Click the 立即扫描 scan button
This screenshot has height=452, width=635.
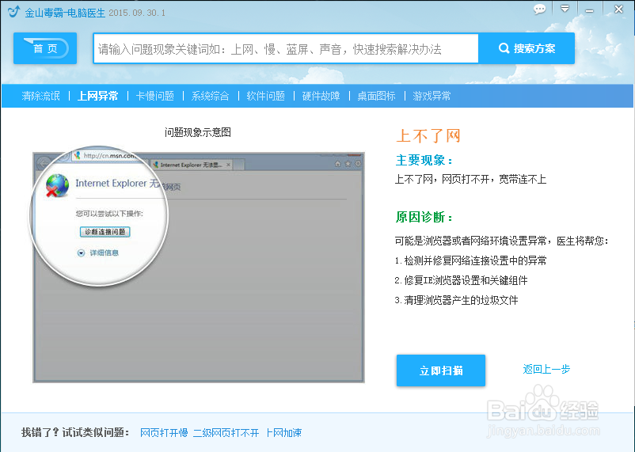[441, 370]
